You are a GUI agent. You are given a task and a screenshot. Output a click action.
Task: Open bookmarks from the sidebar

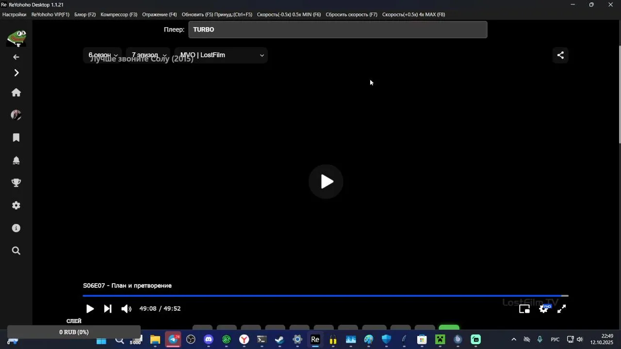(16, 138)
